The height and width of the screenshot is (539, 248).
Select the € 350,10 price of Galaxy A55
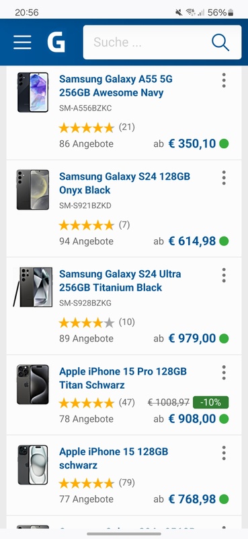192,144
